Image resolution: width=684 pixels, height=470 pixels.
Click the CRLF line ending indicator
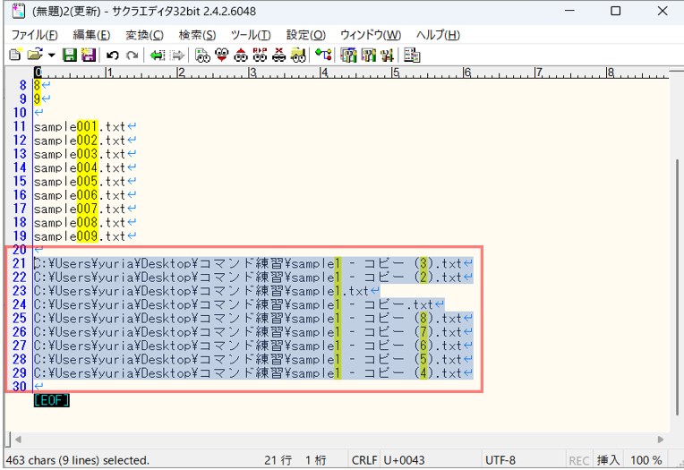(364, 460)
